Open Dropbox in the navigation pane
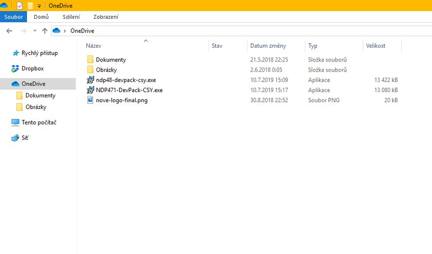The width and height of the screenshot is (432, 254). [x=33, y=68]
